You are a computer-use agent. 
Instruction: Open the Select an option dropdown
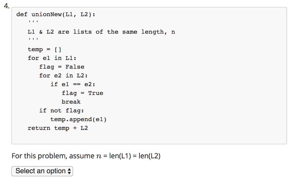tap(42, 171)
